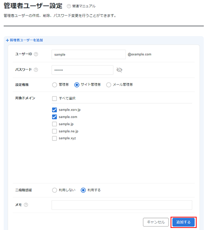Check the sample.xyz domain checkbox
Screen dimensions: 207x230
pyautogui.click(x=54, y=138)
